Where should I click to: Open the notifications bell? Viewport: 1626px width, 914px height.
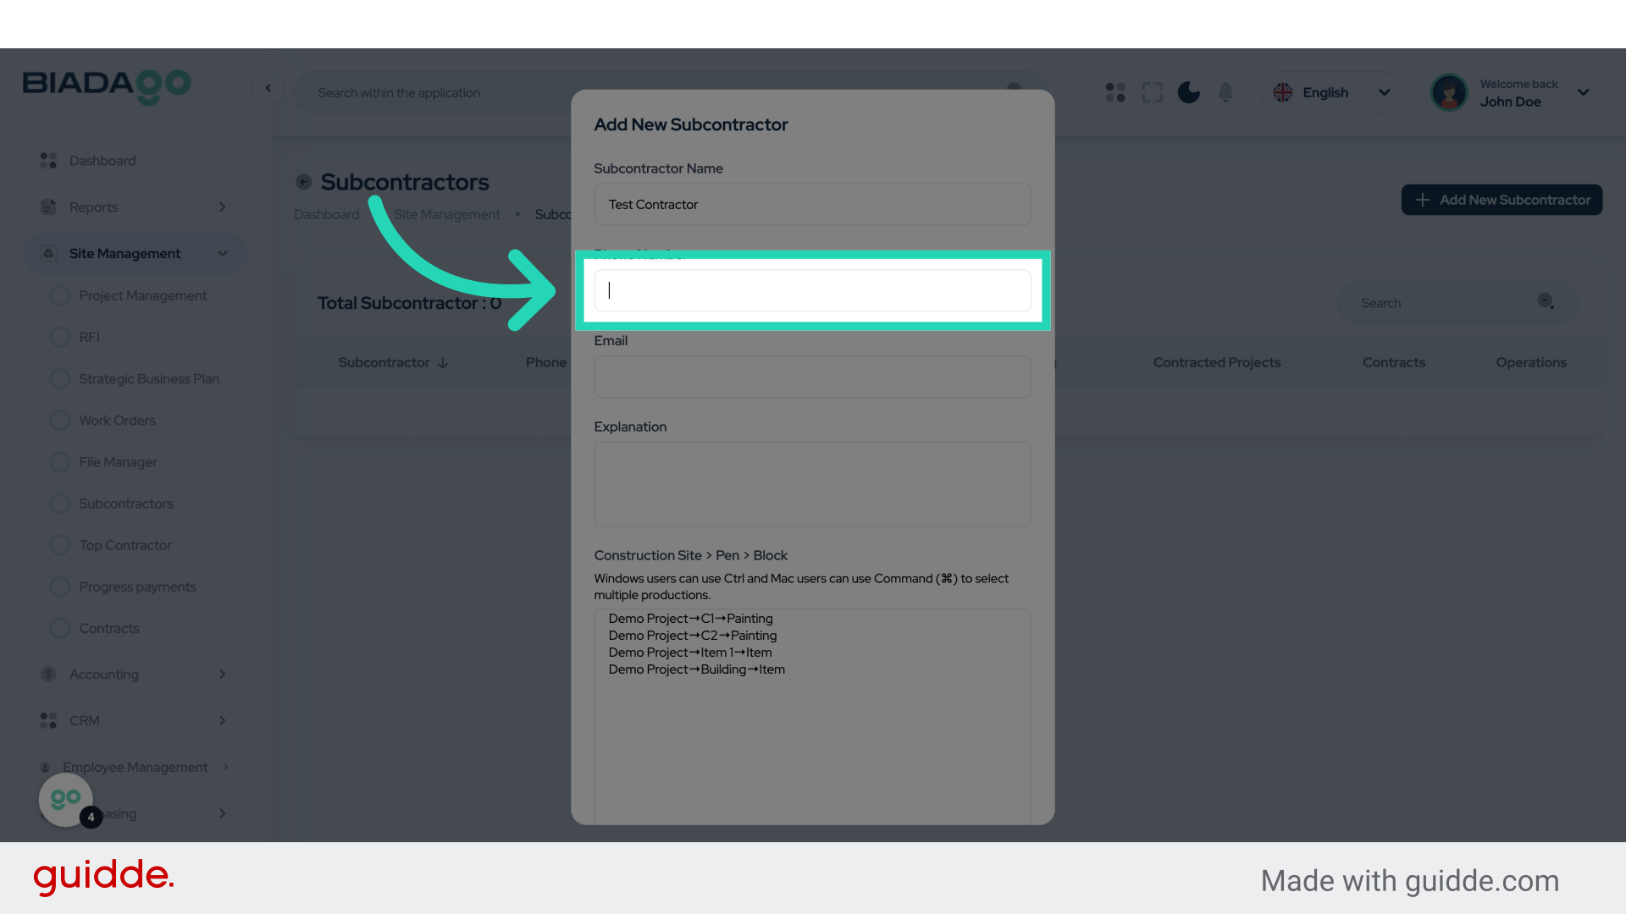tap(1225, 92)
